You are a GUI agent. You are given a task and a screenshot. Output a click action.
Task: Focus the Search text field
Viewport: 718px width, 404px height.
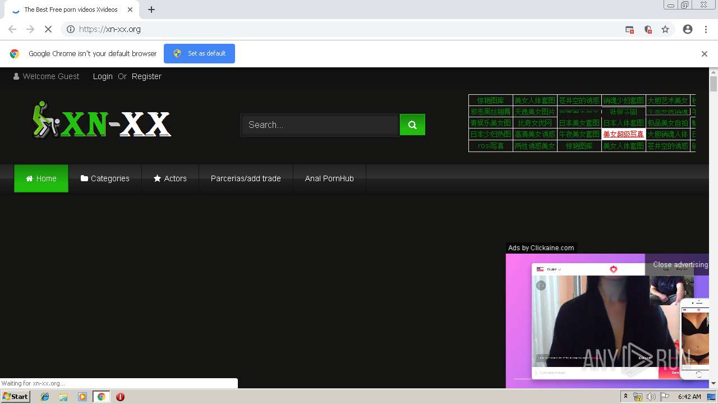pyautogui.click(x=320, y=125)
